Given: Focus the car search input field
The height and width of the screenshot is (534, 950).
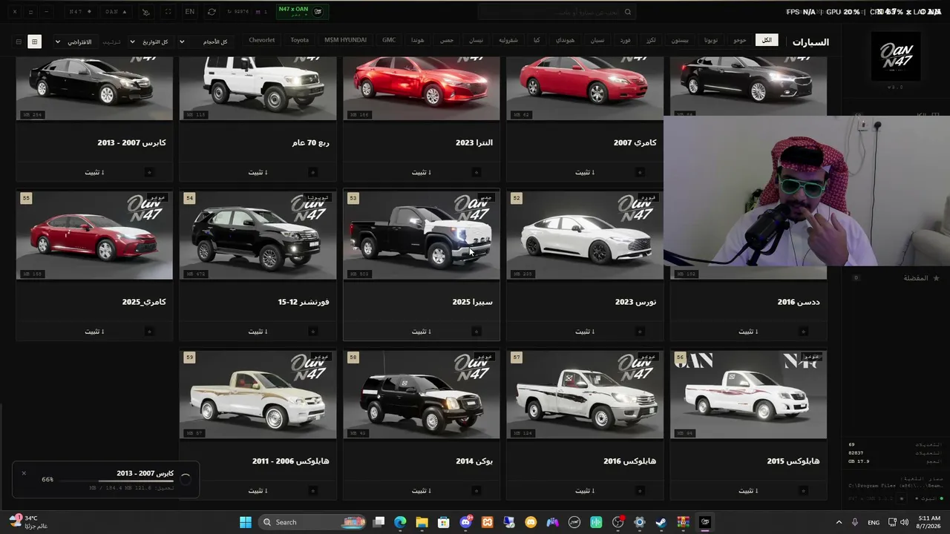Looking at the screenshot, I should point(557,12).
